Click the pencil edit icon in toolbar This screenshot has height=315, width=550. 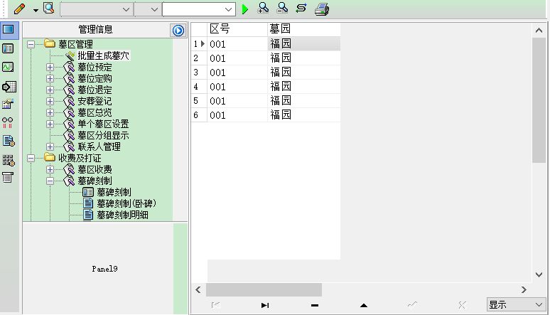tap(19, 9)
